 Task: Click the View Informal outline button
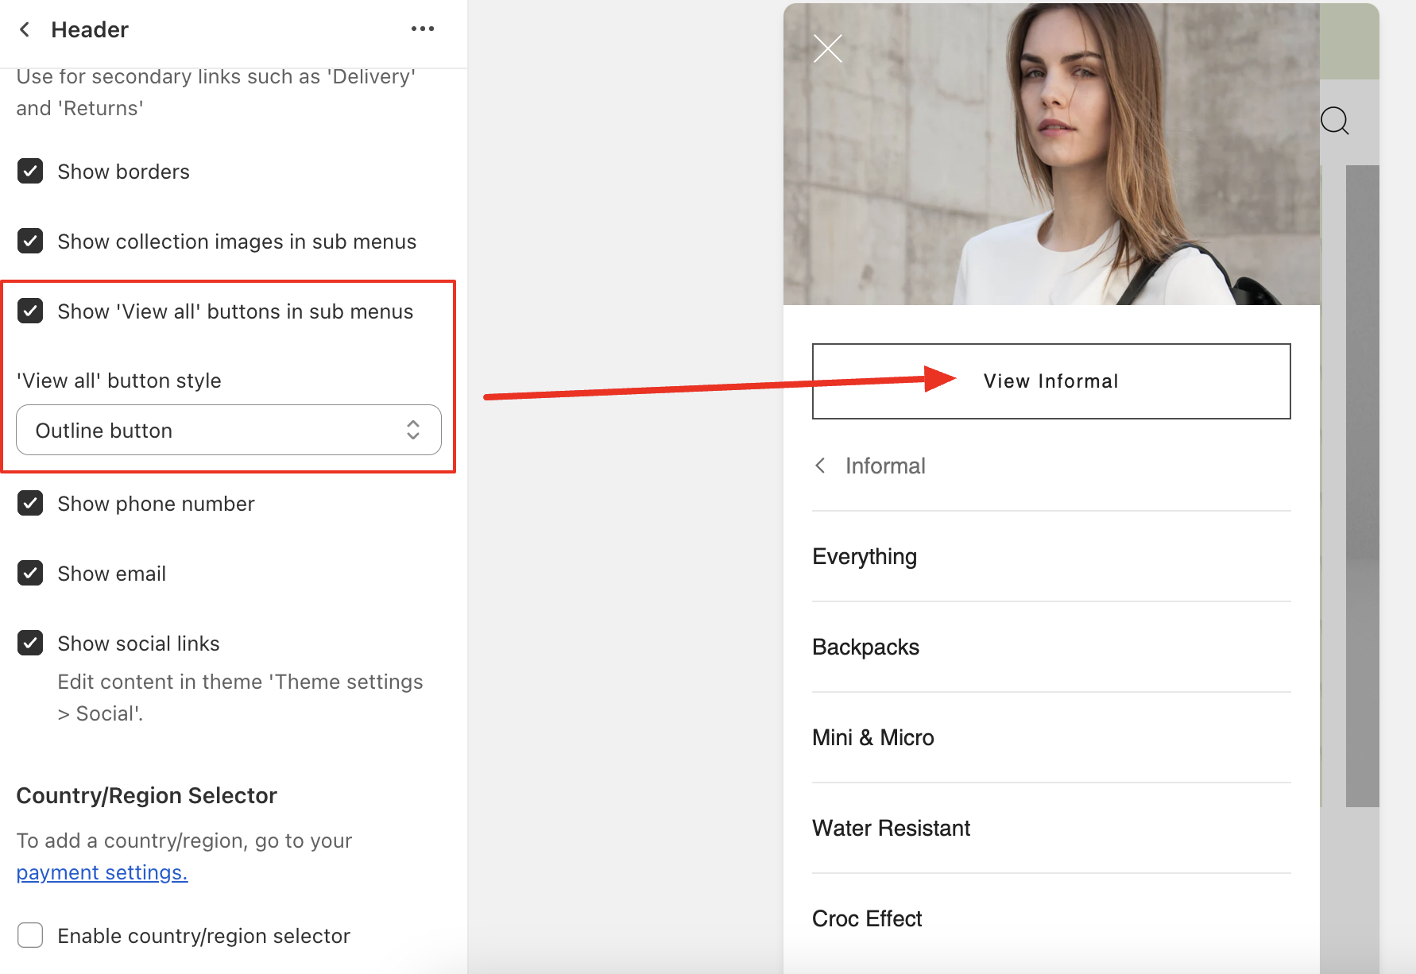coord(1051,381)
